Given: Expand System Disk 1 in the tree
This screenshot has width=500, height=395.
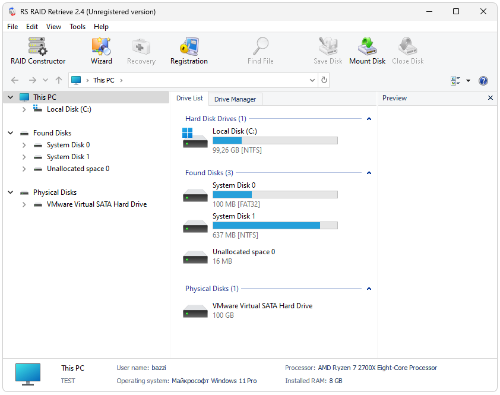Looking at the screenshot, I should (x=24, y=157).
